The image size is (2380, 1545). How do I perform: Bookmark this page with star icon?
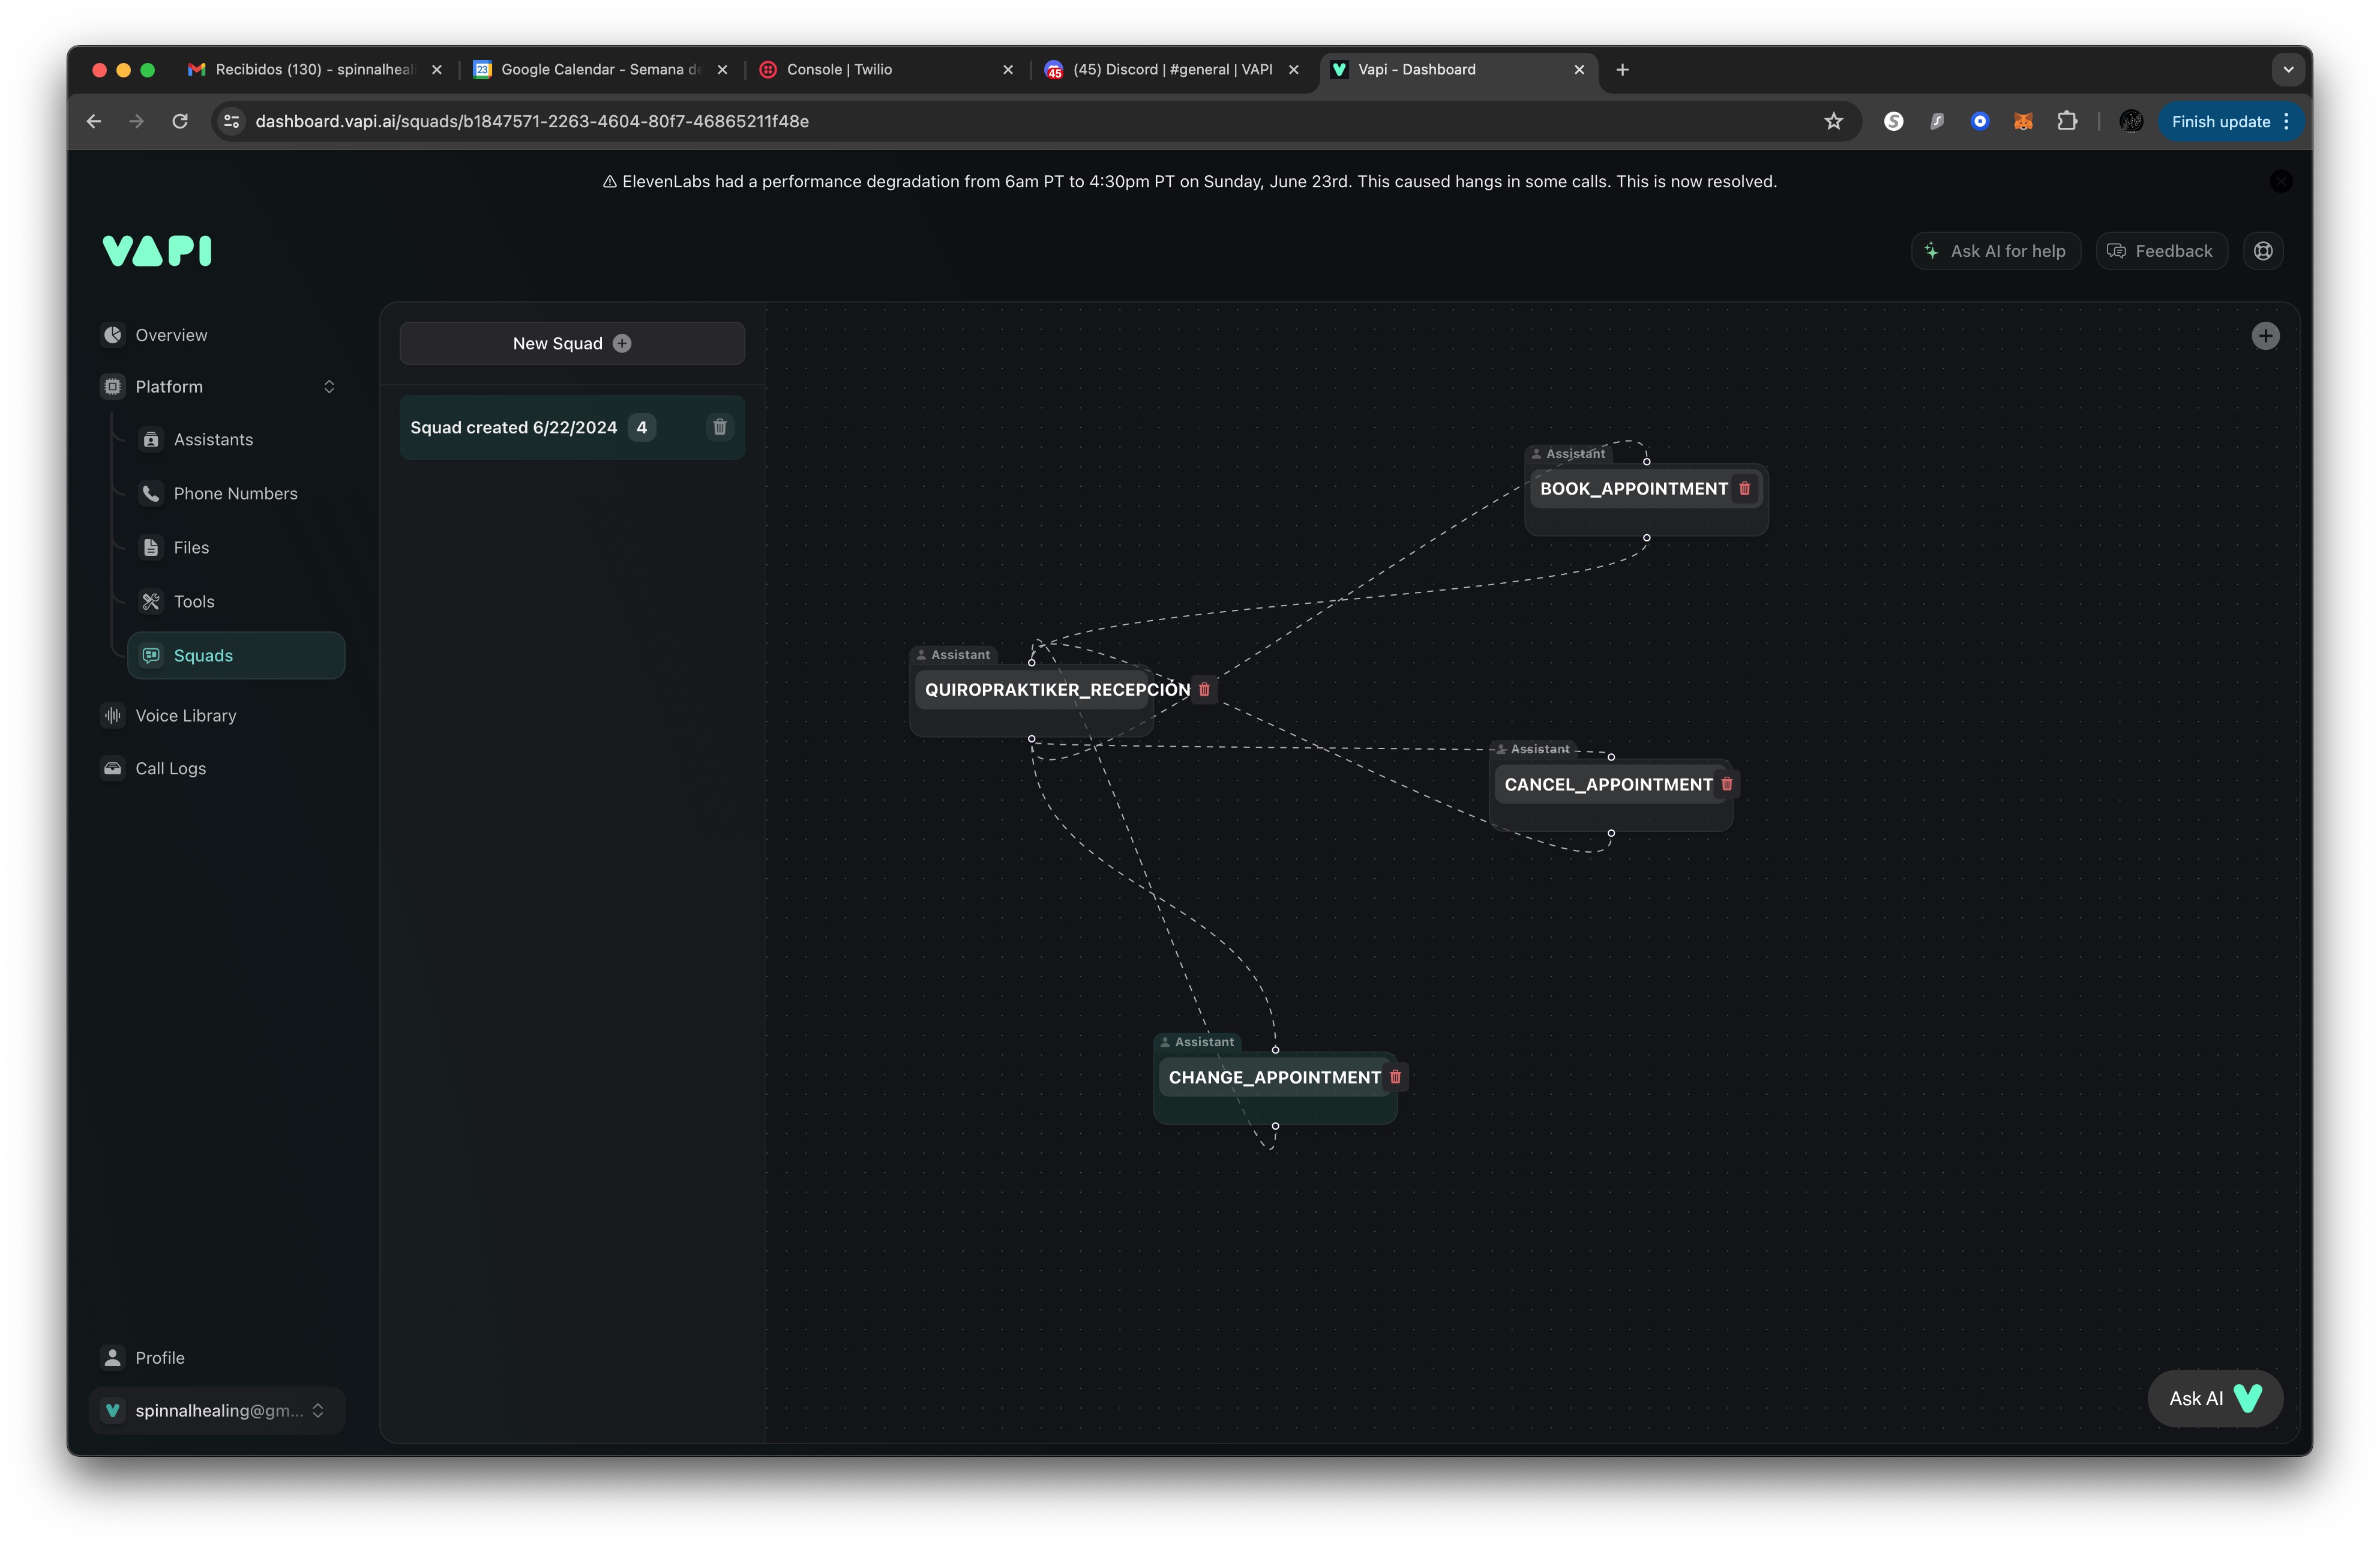(1833, 121)
